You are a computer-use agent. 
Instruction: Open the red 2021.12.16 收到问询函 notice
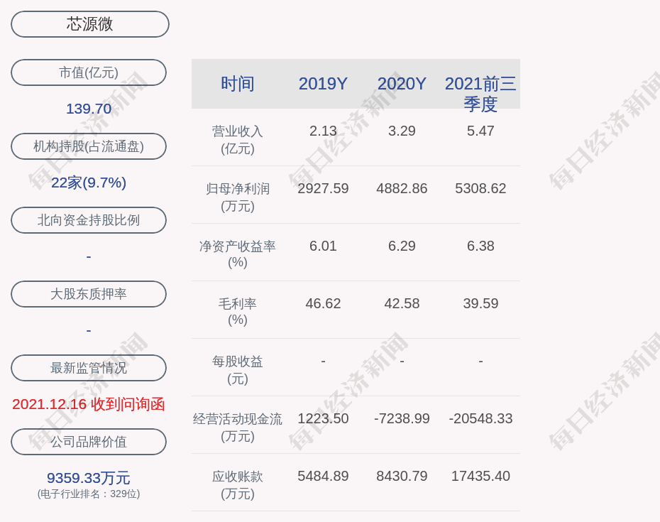click(89, 404)
